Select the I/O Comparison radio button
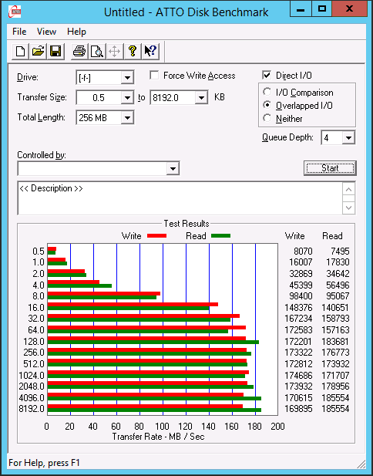The width and height of the screenshot is (373, 476). [x=267, y=92]
